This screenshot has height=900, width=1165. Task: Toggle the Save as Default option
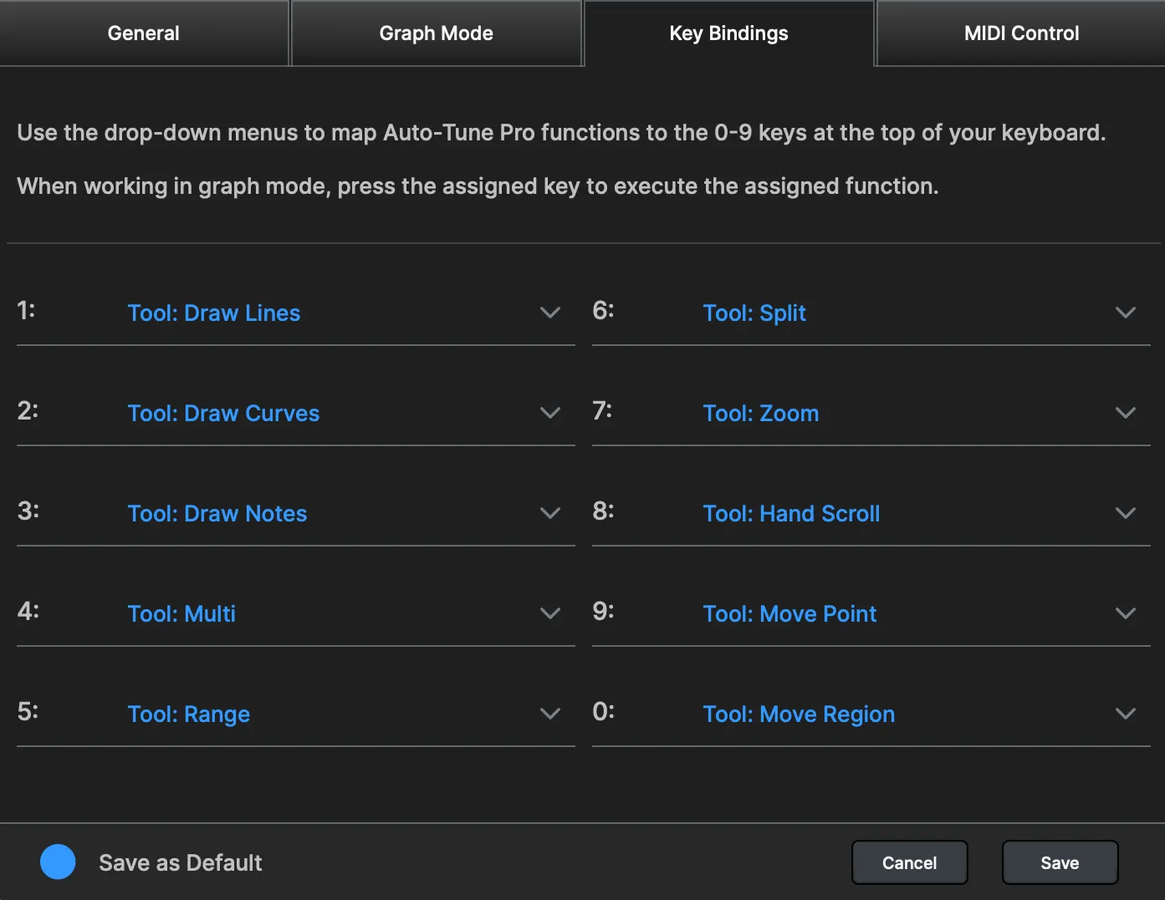click(x=58, y=862)
